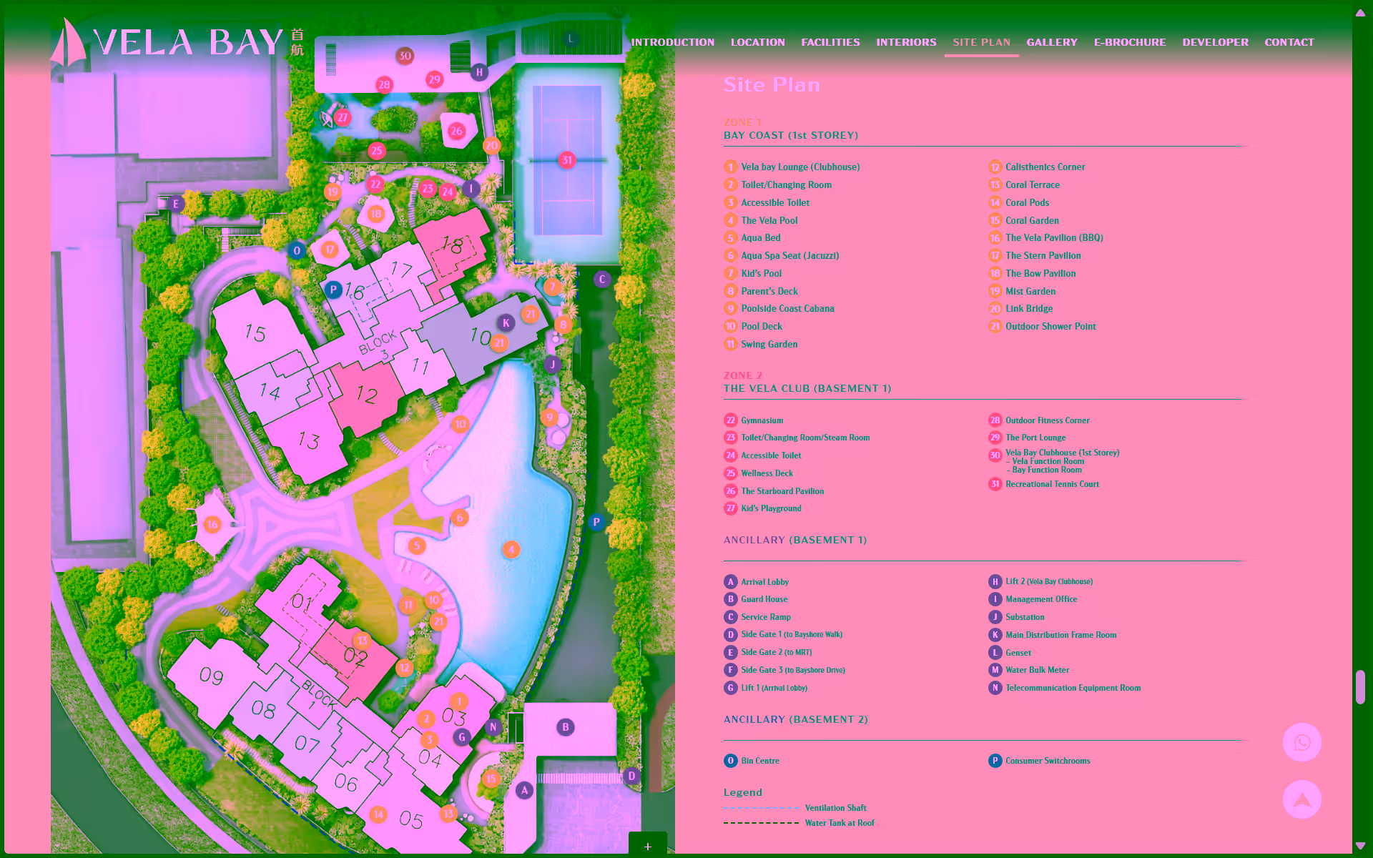Viewport: 1373px width, 858px height.
Task: Open the E-Brochure link
Action: pos(1130,42)
